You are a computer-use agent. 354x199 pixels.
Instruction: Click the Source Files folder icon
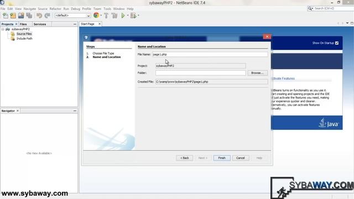click(x=13, y=34)
